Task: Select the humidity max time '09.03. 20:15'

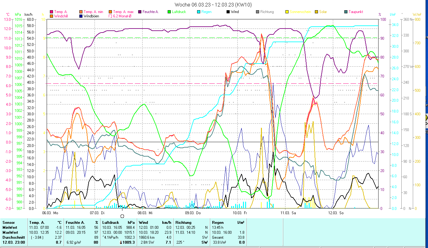Action: coord(76,232)
